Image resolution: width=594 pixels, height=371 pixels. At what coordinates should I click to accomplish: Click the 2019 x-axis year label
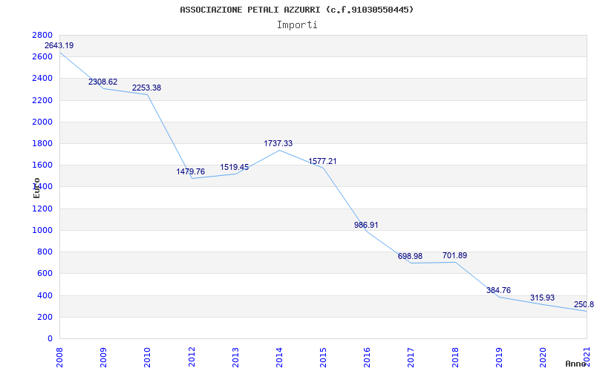[499, 358]
